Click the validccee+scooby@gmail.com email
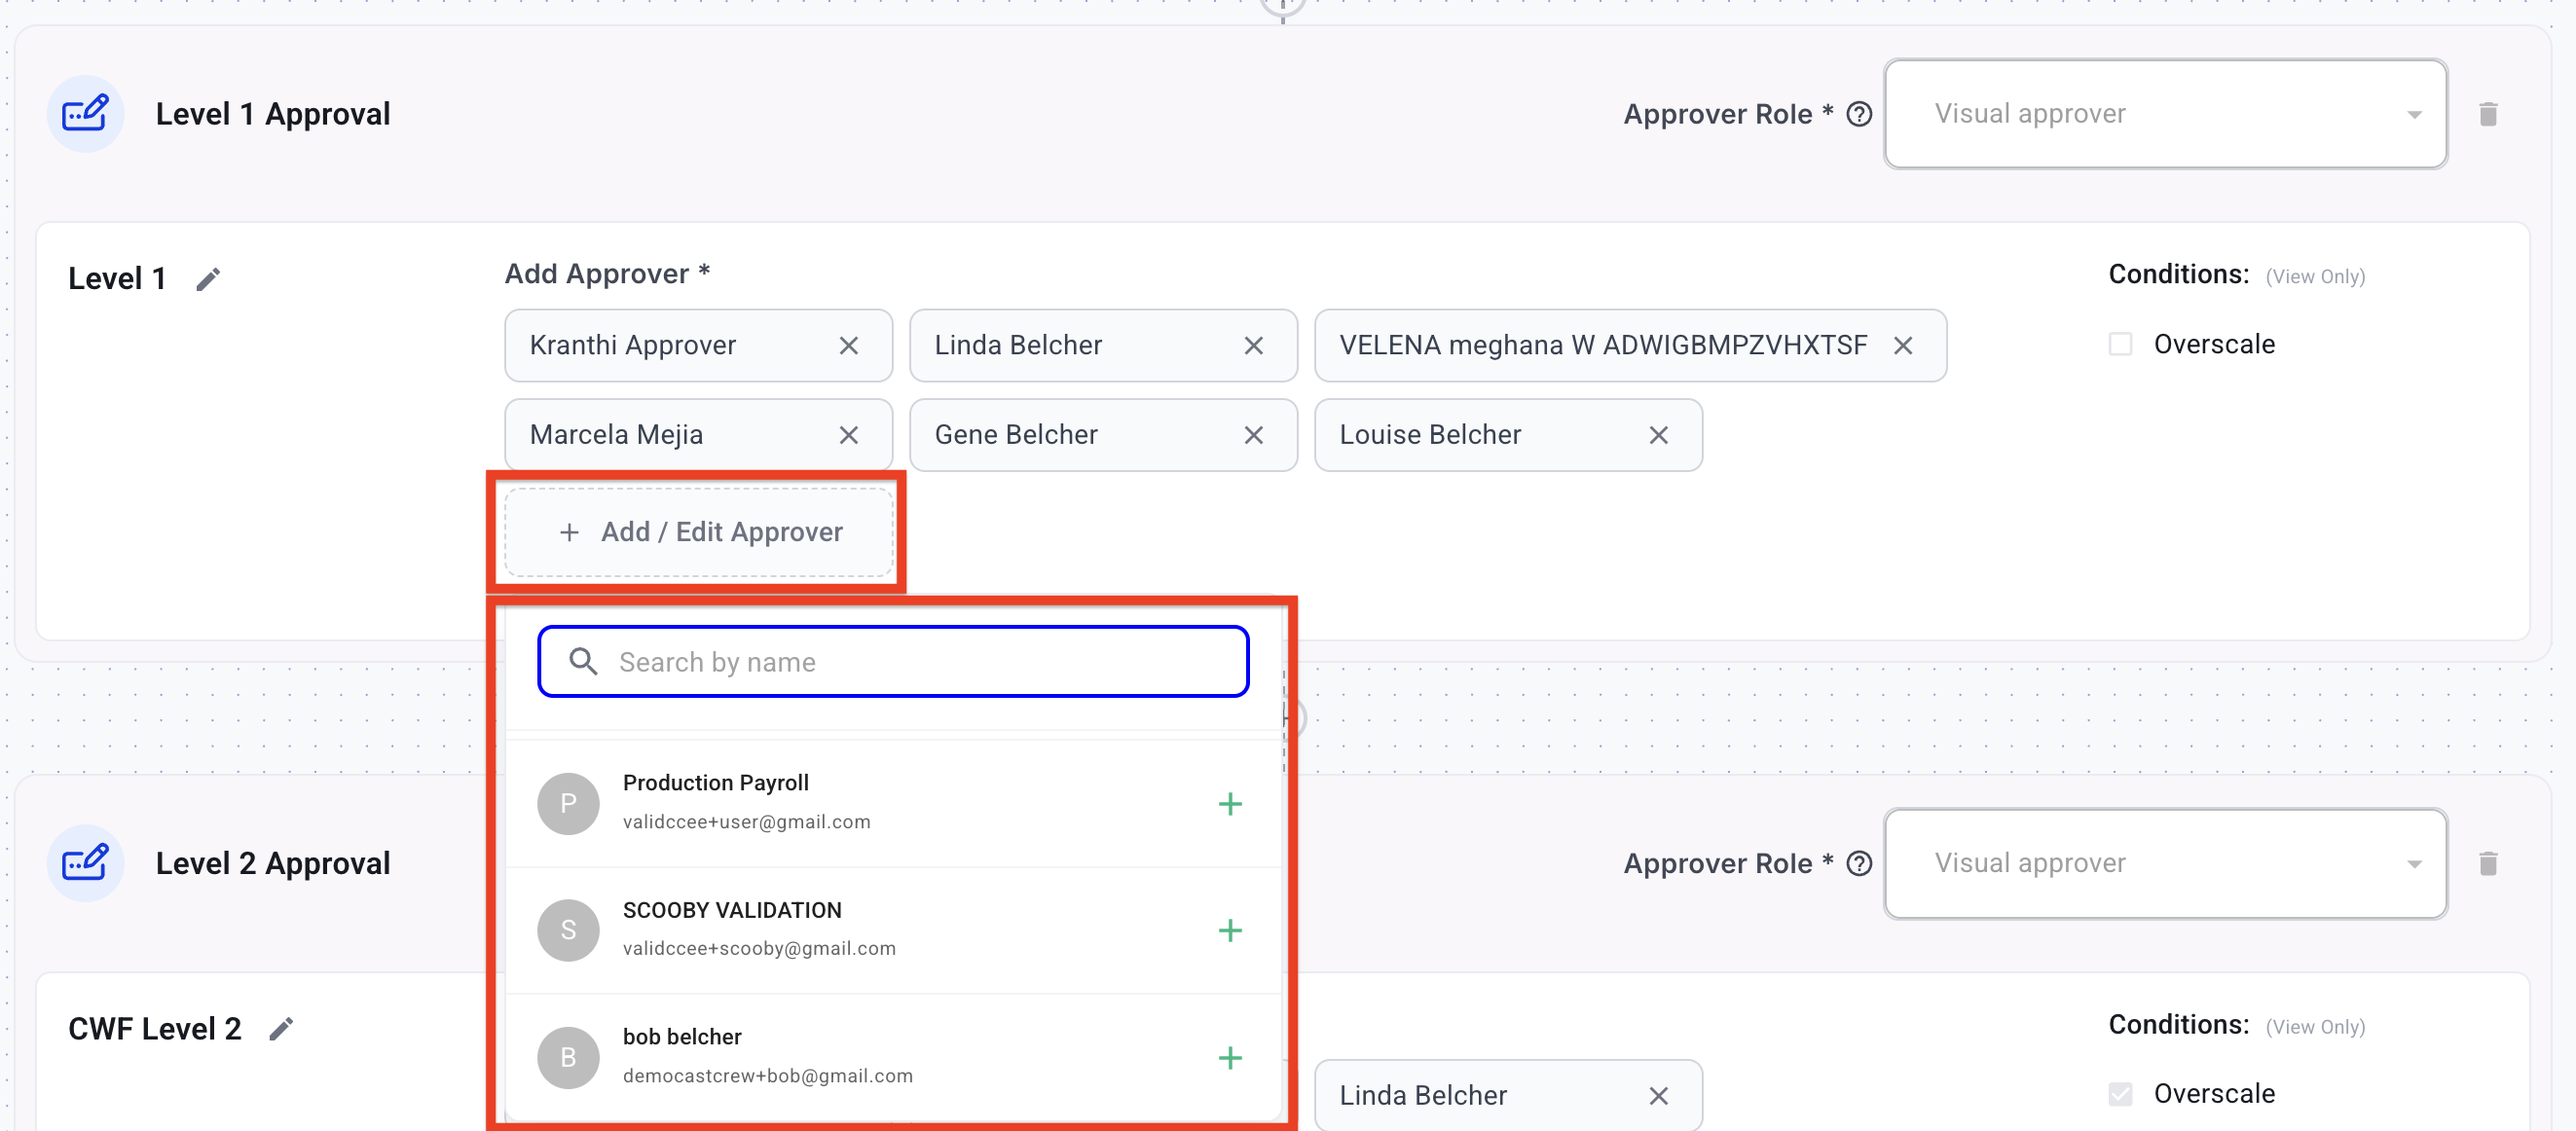This screenshot has height=1131, width=2576. [x=759, y=949]
